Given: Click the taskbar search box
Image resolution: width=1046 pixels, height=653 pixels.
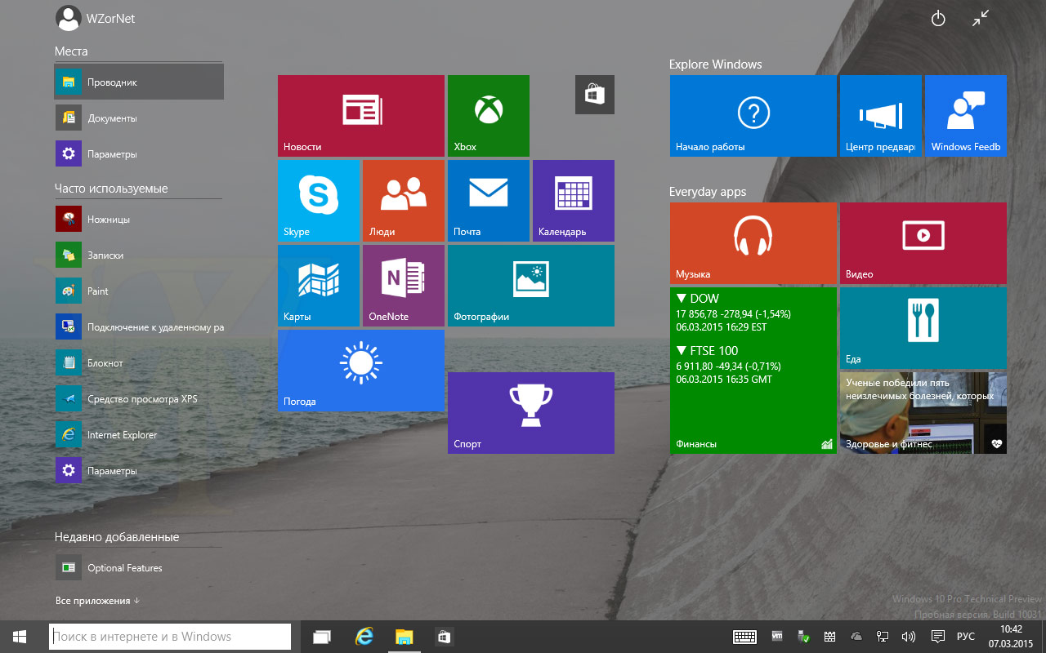Looking at the screenshot, I should pyautogui.click(x=170, y=637).
